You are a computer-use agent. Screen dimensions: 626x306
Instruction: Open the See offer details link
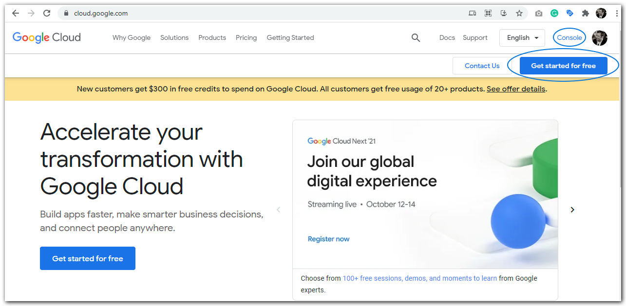(x=516, y=89)
